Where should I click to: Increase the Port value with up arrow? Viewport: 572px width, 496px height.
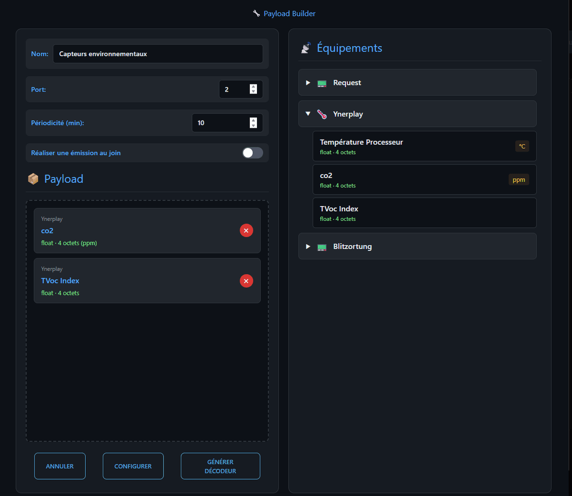253,87
